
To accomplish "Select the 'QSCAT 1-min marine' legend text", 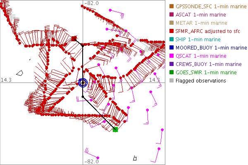I will pyautogui.click(x=201, y=56).
